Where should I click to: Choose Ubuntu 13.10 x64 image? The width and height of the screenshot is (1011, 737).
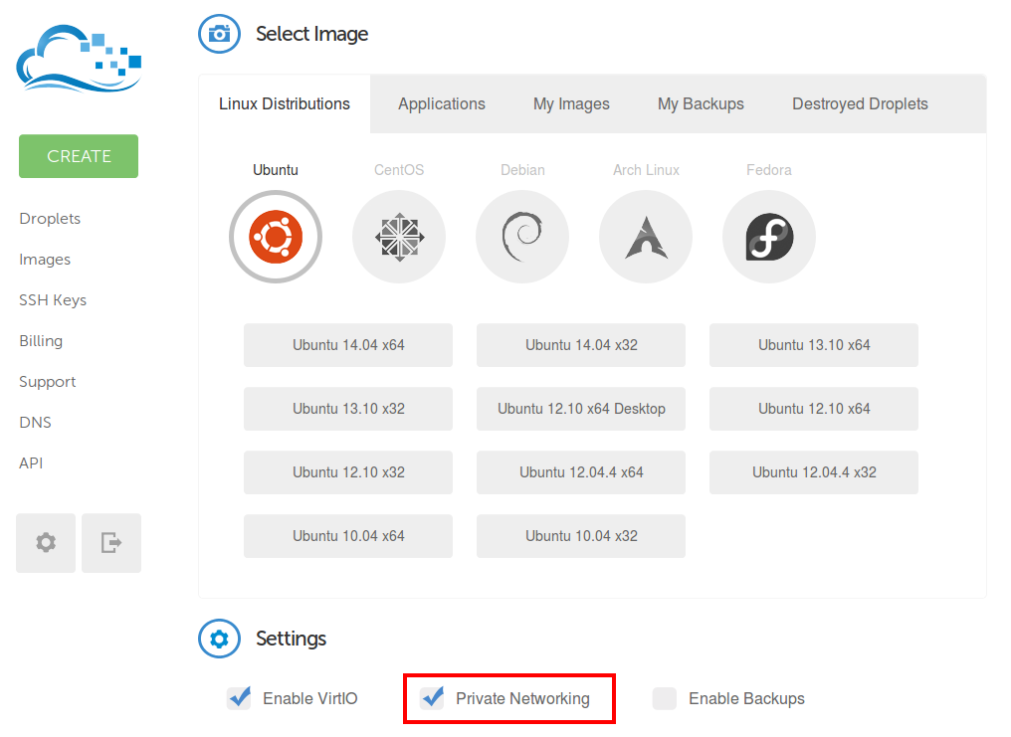[814, 345]
